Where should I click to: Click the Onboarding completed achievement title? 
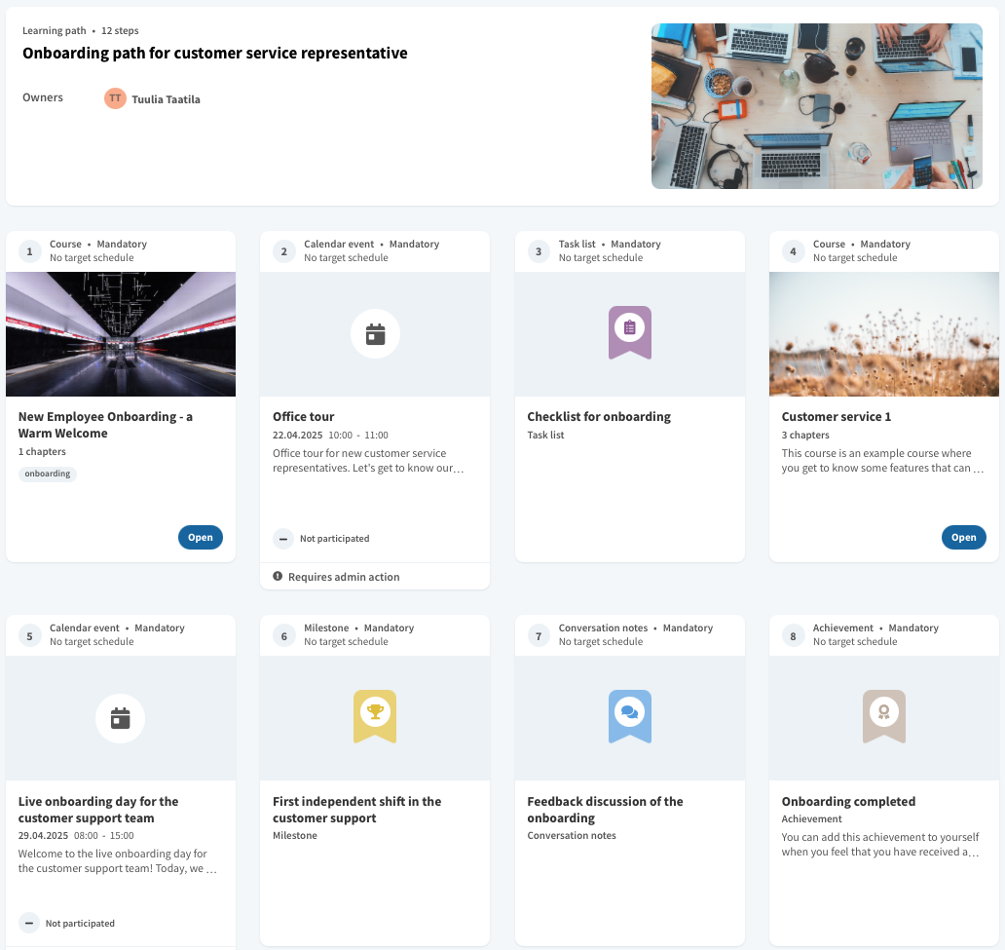pos(848,802)
